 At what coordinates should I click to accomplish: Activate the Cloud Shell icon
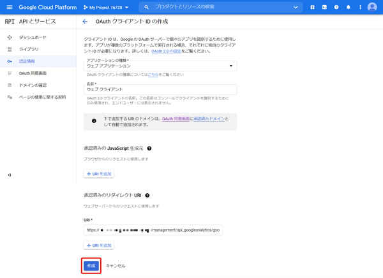324,7
